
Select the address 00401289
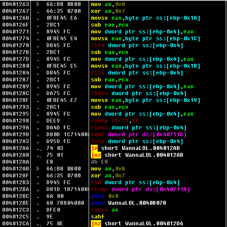16,87
